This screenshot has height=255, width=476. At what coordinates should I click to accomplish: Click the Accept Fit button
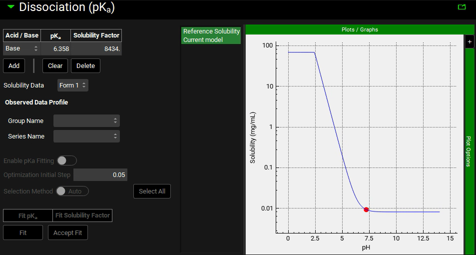[x=67, y=232]
